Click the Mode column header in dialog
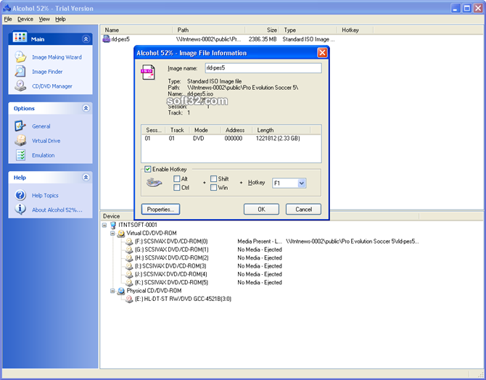The width and height of the screenshot is (486, 380). tap(205, 131)
